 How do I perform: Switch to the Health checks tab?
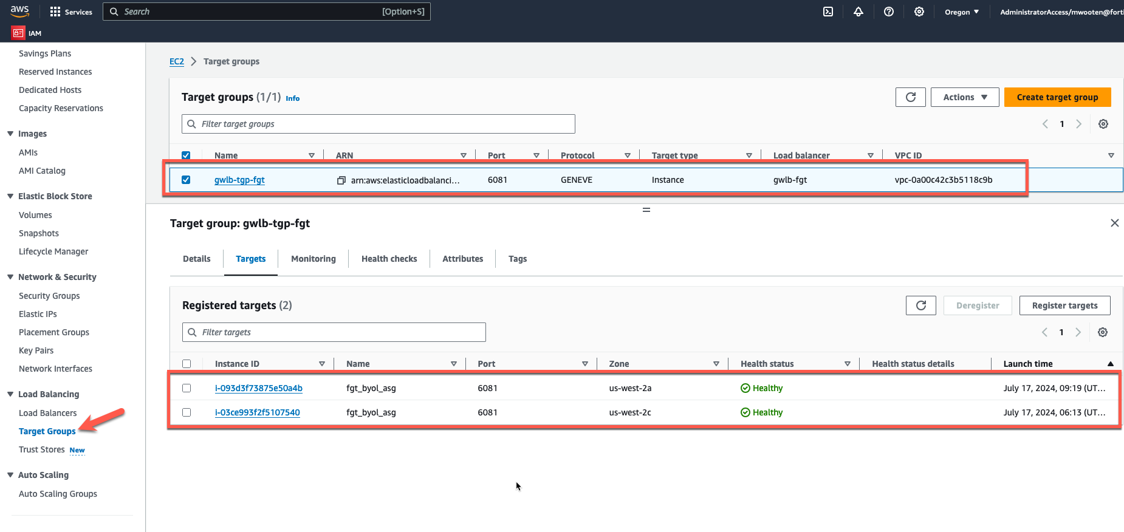[x=389, y=259]
